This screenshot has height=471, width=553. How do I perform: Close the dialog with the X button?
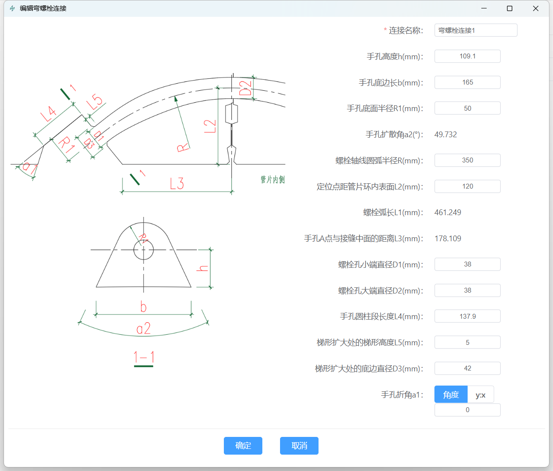(x=535, y=8)
